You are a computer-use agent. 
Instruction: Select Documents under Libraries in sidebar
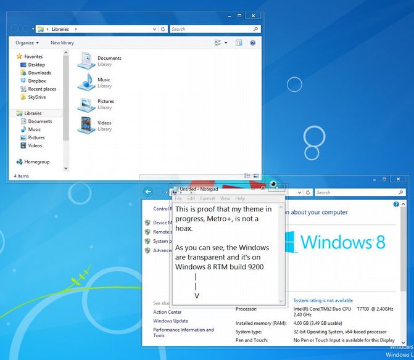40,121
